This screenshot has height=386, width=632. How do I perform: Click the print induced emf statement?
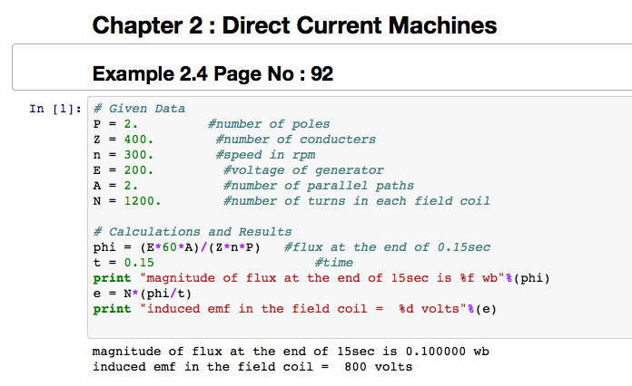(x=295, y=309)
